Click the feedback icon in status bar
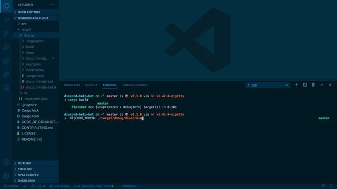This screenshot has height=189, width=337. tap(323, 186)
